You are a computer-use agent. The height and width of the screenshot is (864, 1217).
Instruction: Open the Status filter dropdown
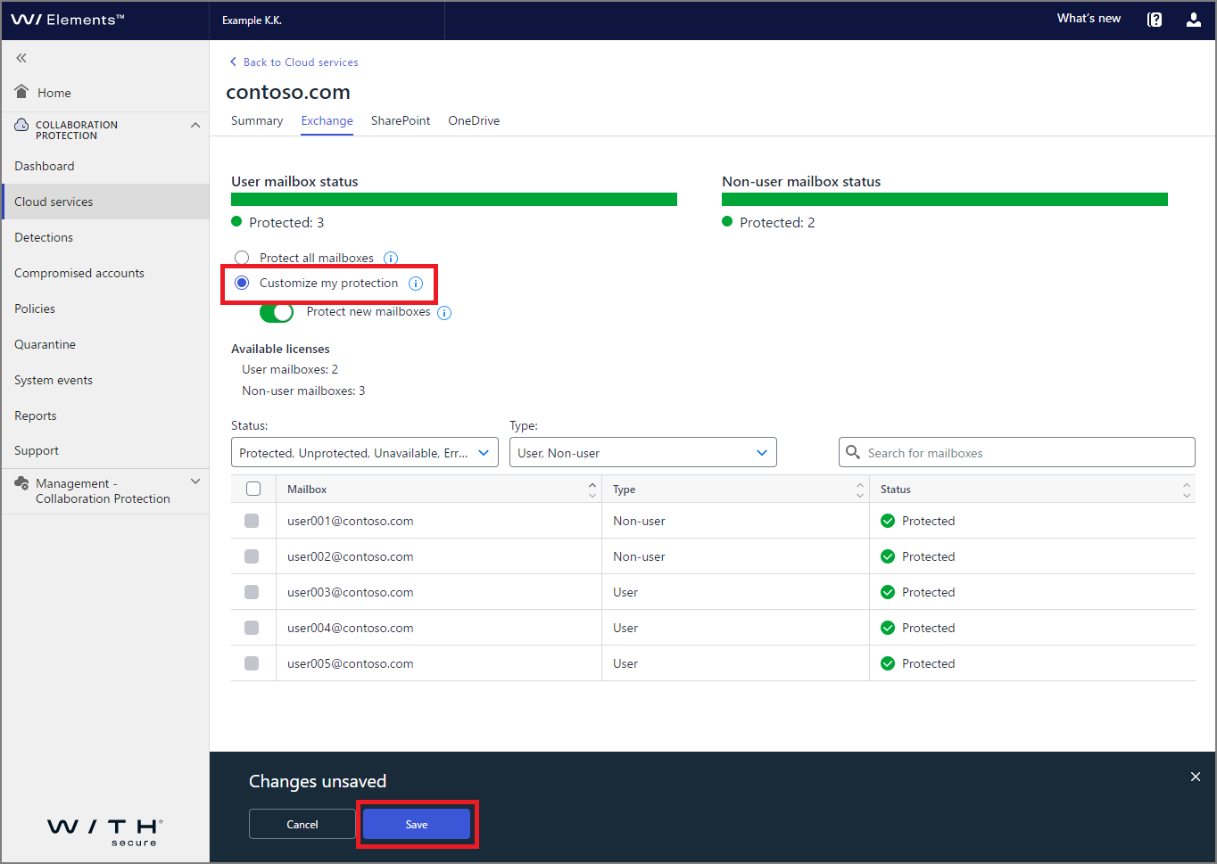pos(365,452)
